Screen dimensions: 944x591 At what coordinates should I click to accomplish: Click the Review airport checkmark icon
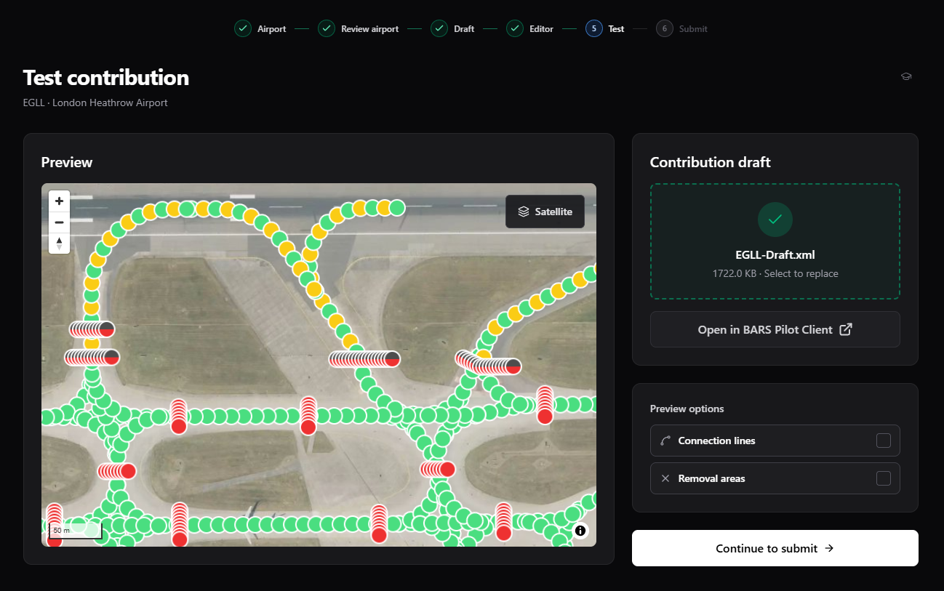point(327,29)
